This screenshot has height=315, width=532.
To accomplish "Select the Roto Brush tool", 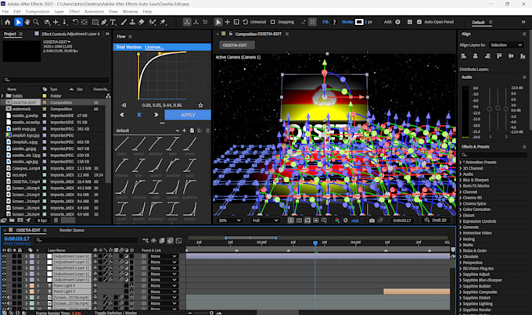I will coord(153,23).
